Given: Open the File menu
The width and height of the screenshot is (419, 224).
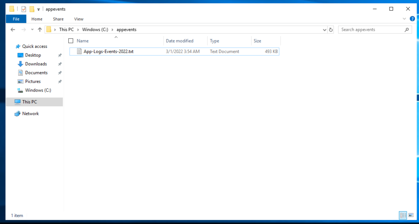Looking at the screenshot, I should tap(16, 19).
